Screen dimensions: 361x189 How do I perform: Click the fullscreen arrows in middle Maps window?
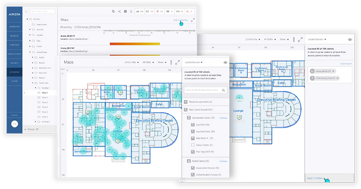tap(177, 62)
